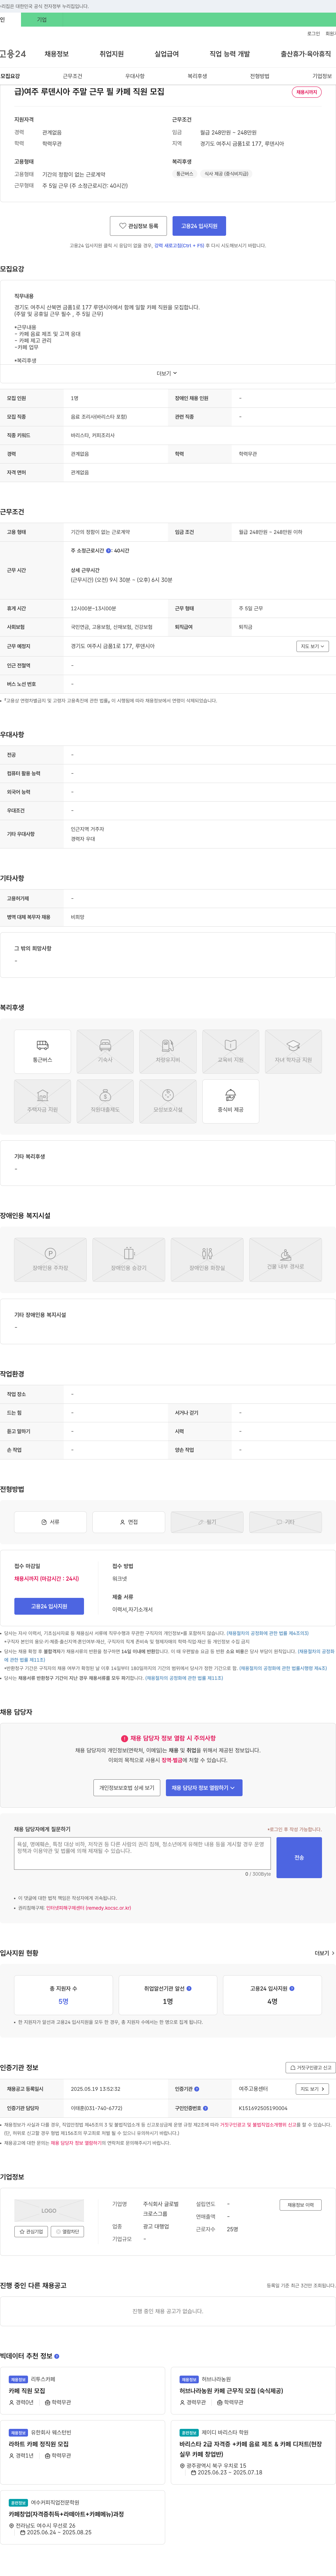
Task: Click 고용24 입사지원 button near job title
Action: [x=199, y=226]
